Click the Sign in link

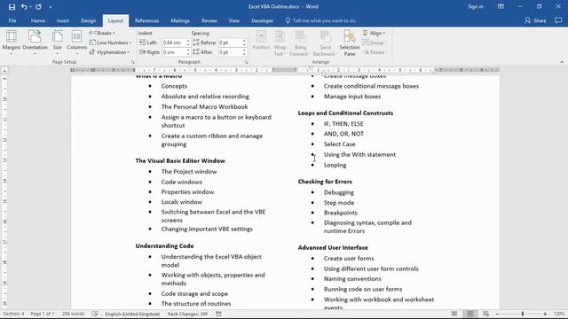click(x=476, y=6)
